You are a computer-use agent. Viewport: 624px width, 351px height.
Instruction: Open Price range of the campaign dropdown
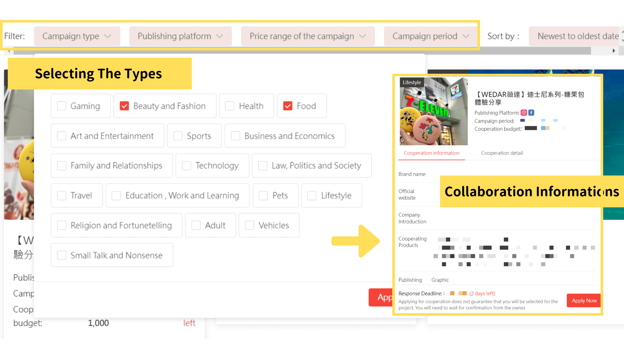point(308,36)
